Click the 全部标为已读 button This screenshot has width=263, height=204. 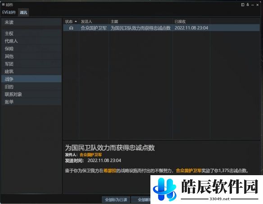point(116,199)
